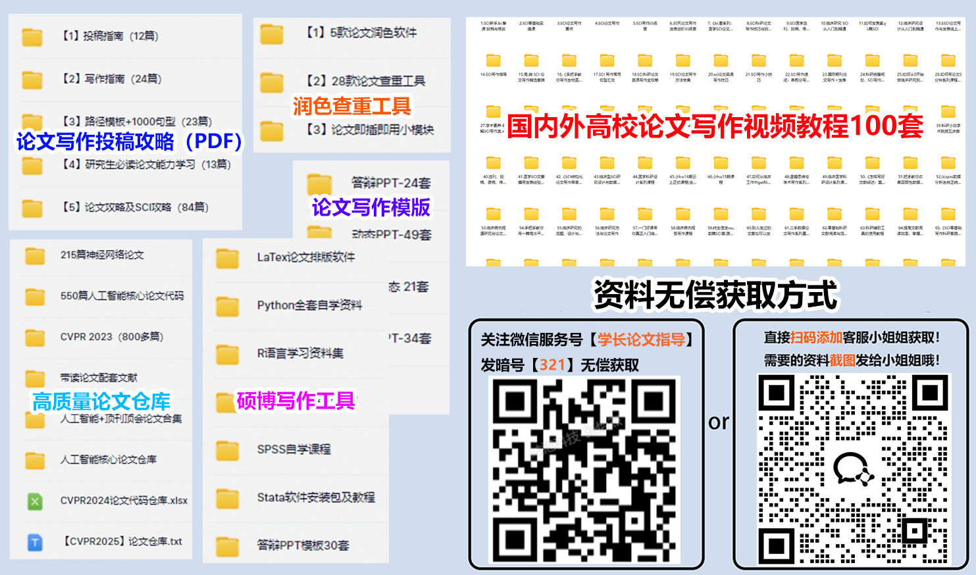Open the 【CVPR2025】论文仓库.txt file icon
Screen dimensions: 976x575
coord(35,542)
